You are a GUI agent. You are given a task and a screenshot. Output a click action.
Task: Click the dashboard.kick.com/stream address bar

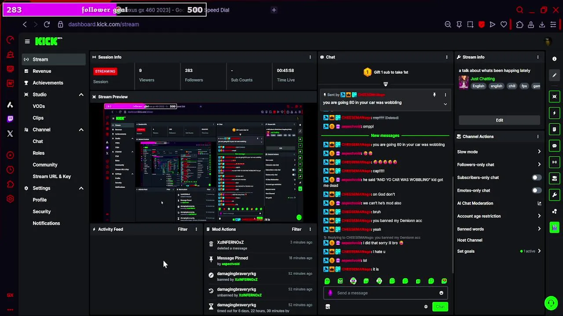(x=104, y=25)
